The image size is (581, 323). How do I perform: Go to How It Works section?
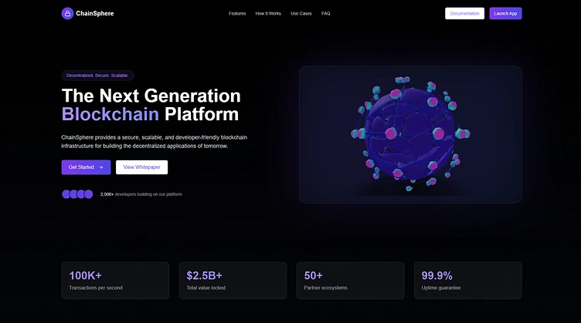click(x=268, y=13)
